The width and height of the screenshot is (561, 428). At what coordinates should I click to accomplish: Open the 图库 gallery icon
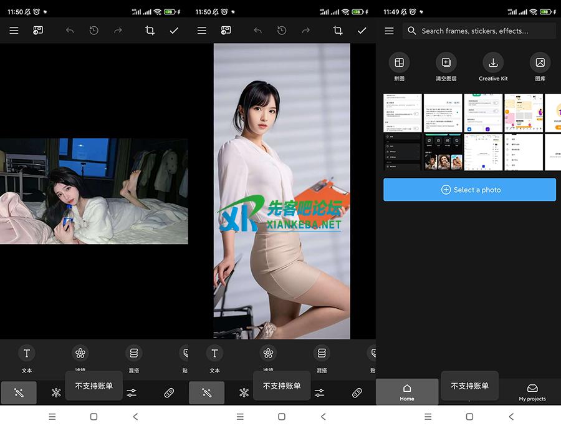(540, 63)
